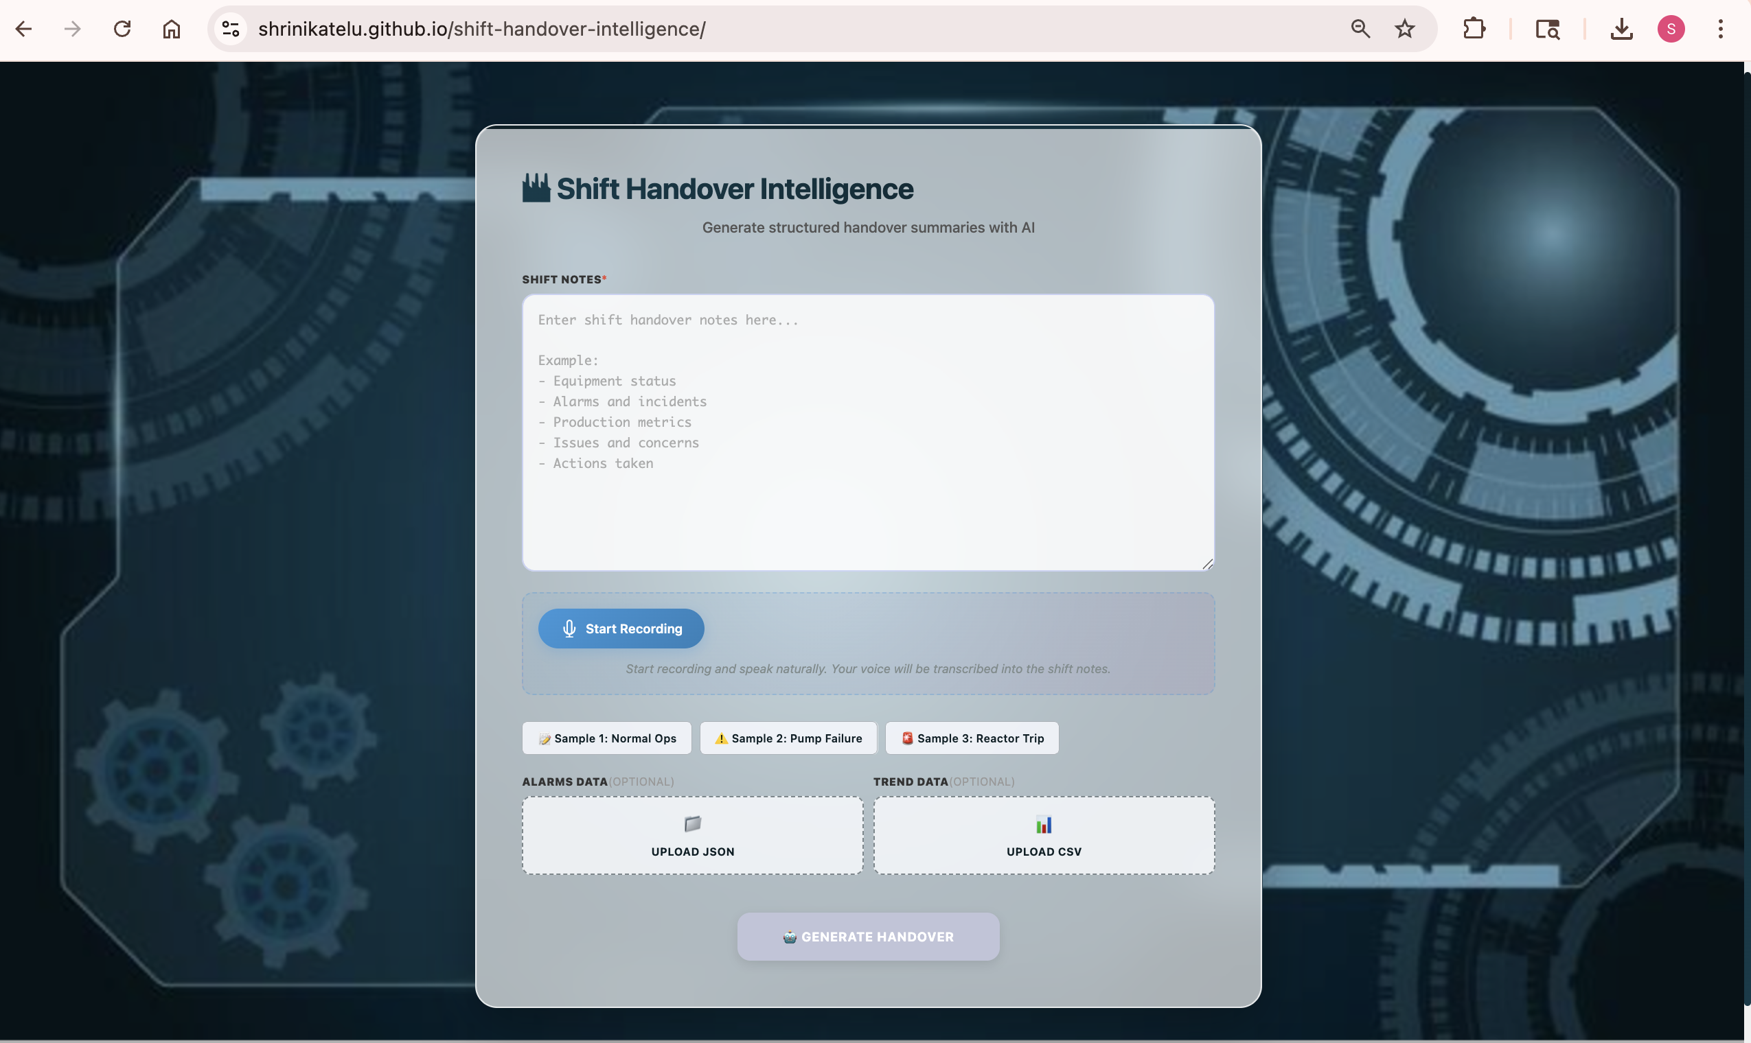The height and width of the screenshot is (1043, 1751).
Task: Click the Upload CSV trend area
Action: [1044, 836]
